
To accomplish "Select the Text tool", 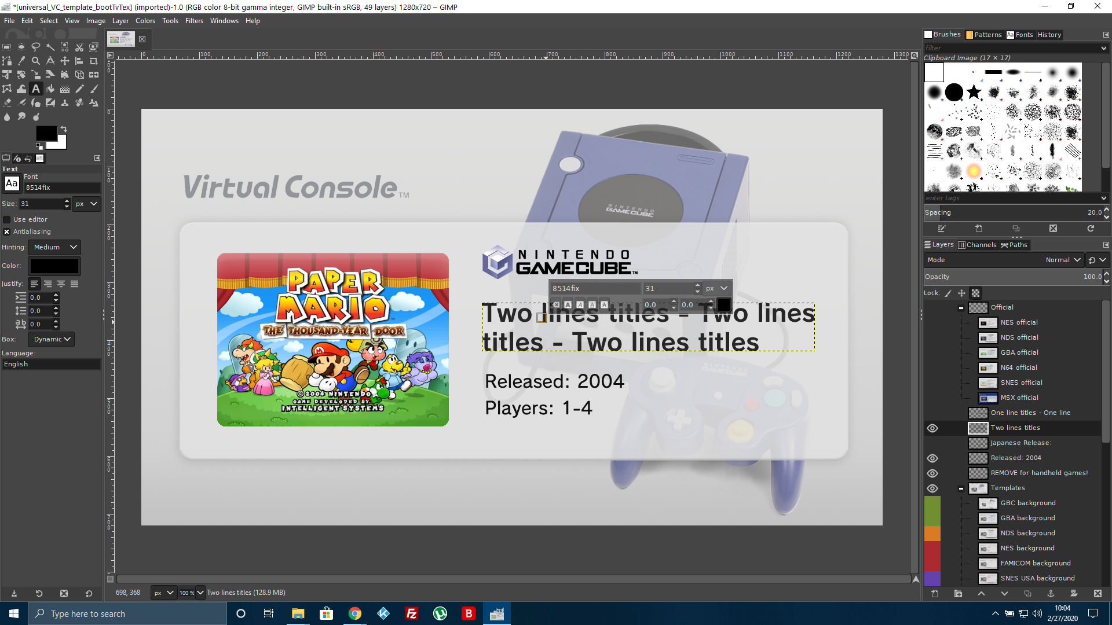I will pos(36,89).
